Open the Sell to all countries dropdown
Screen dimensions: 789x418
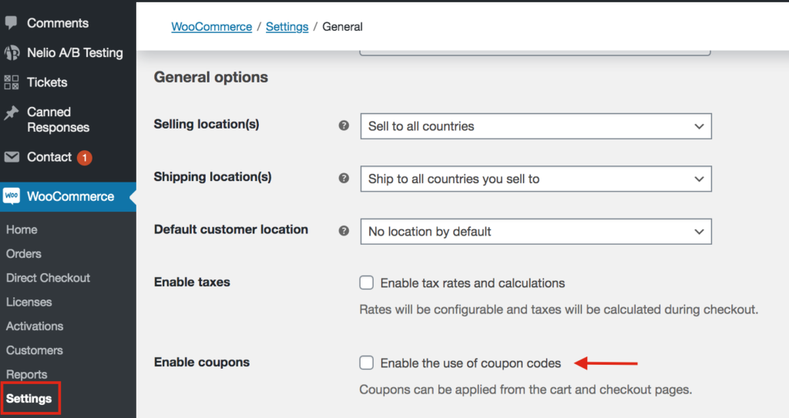pyautogui.click(x=536, y=126)
